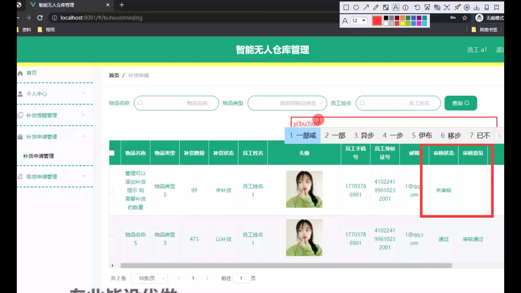Click the pin screenshot icon
The height and width of the screenshot is (293, 521).
click(457, 7)
